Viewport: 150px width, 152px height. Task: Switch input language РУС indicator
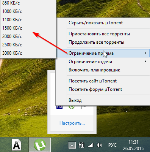pyautogui.click(x=112, y=145)
